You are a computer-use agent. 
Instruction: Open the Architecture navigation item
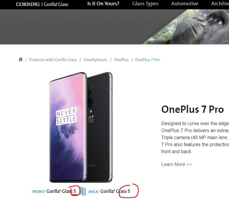pos(220,4)
